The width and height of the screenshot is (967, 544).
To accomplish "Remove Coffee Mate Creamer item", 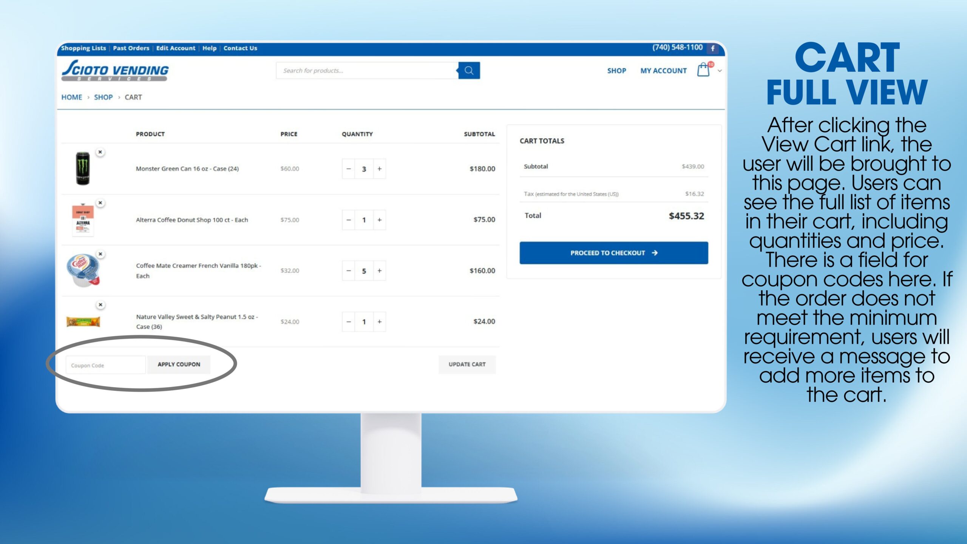I will (100, 254).
